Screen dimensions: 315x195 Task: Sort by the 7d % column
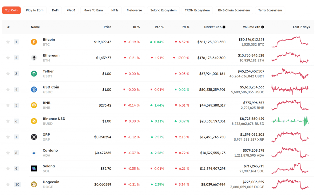point(185,27)
